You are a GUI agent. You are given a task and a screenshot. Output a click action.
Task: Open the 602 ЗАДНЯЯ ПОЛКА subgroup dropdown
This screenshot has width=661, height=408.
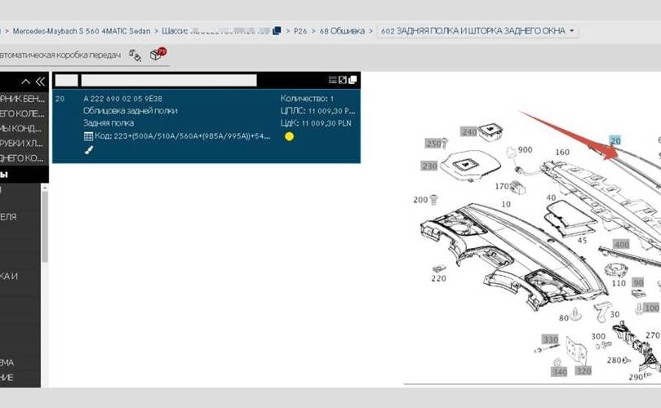pos(477,31)
